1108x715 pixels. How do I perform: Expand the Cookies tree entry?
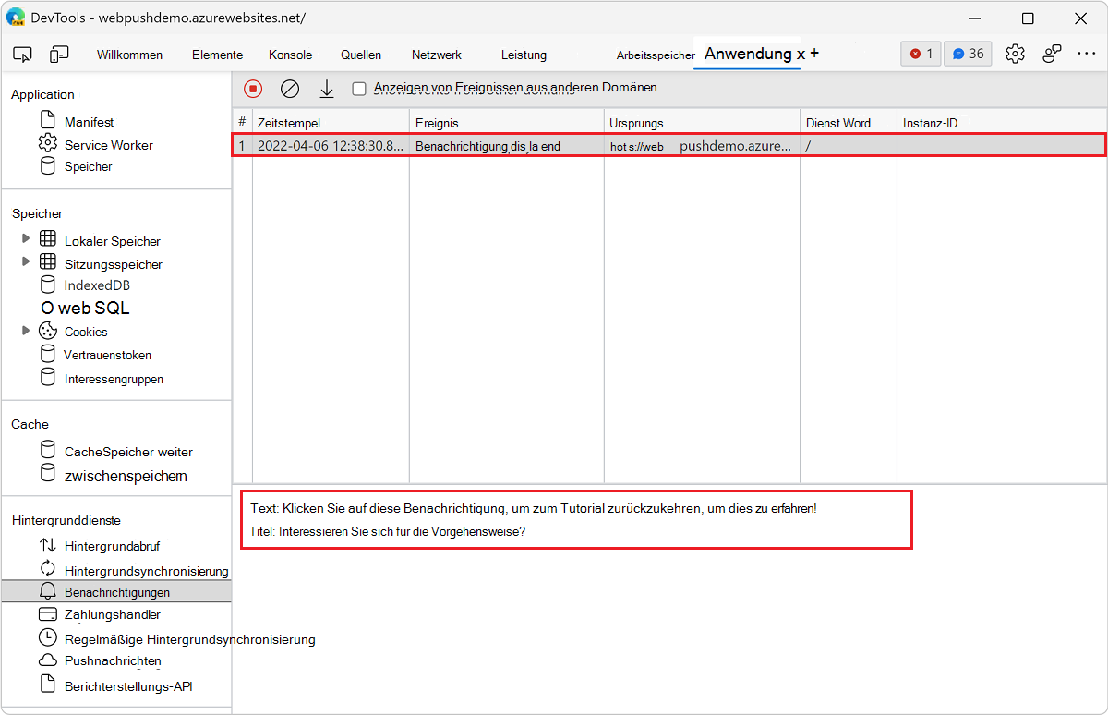28,331
